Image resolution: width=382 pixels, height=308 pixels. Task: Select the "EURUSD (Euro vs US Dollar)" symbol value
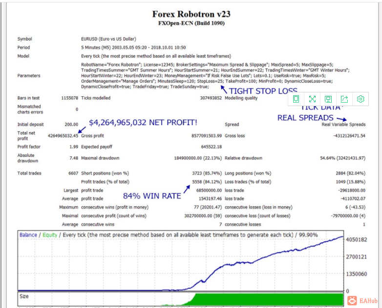(x=108, y=39)
